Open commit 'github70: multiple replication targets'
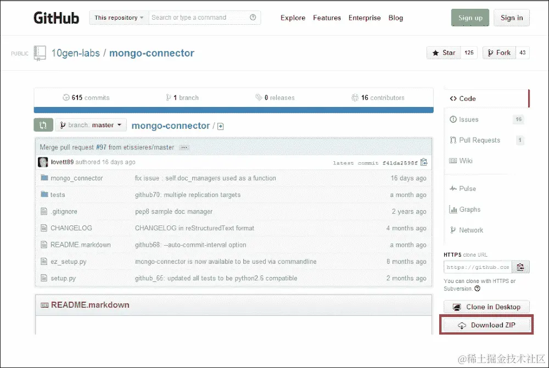This screenshot has width=549, height=368. tap(188, 195)
